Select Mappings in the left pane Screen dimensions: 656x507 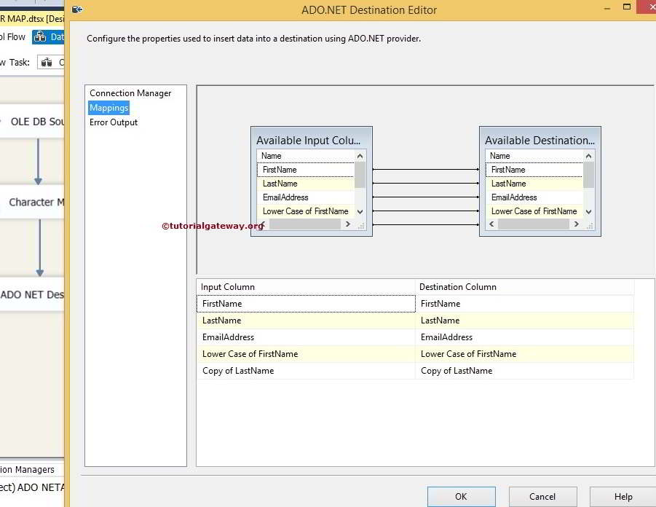[x=108, y=107]
